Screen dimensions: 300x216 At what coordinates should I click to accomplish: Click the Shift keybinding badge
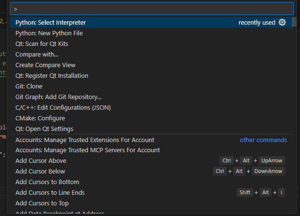coord(245,192)
